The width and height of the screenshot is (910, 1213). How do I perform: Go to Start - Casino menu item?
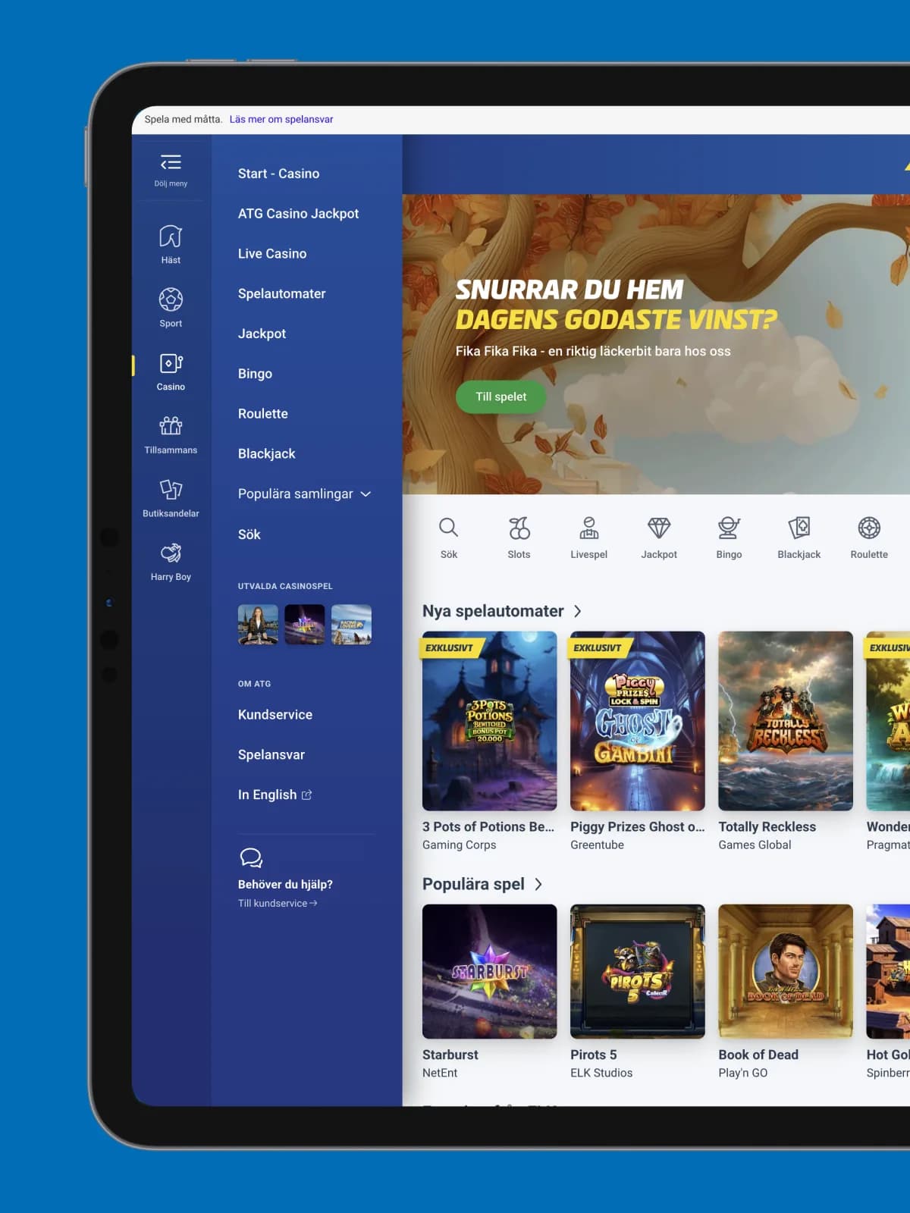point(278,174)
